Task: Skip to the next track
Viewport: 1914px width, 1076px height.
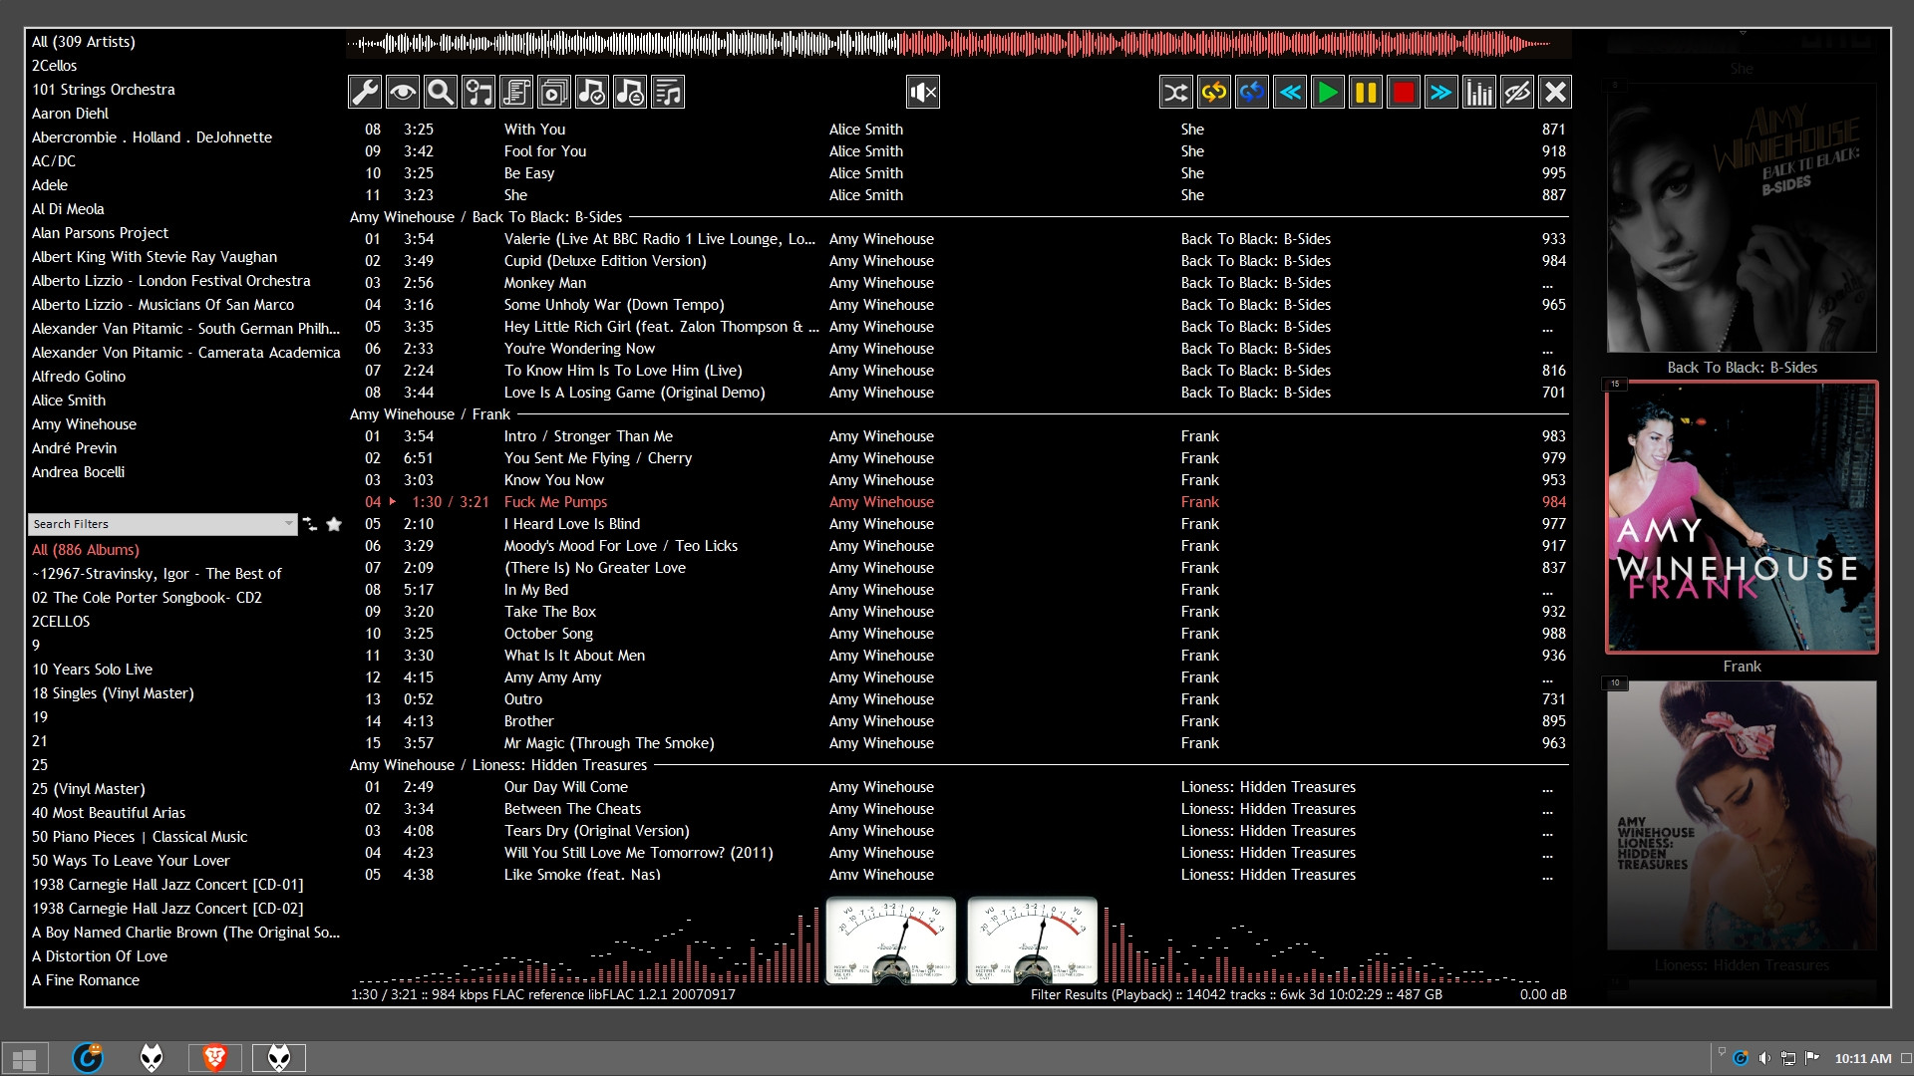Action: tap(1440, 93)
